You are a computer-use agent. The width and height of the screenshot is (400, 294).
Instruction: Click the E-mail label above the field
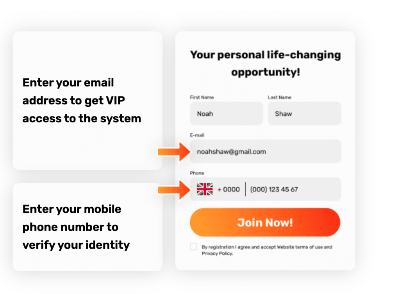(197, 135)
